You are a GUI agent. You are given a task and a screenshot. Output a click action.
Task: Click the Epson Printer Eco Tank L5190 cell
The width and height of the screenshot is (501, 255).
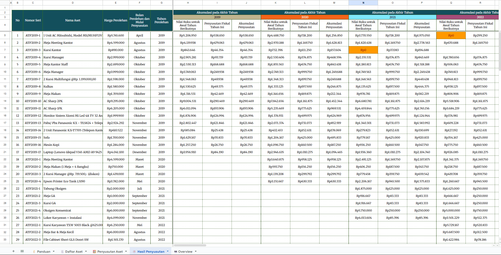[x=73, y=181]
